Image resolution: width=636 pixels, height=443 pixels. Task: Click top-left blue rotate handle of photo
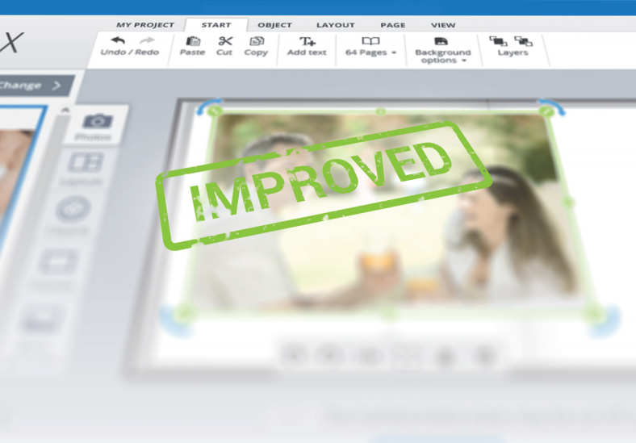point(209,107)
